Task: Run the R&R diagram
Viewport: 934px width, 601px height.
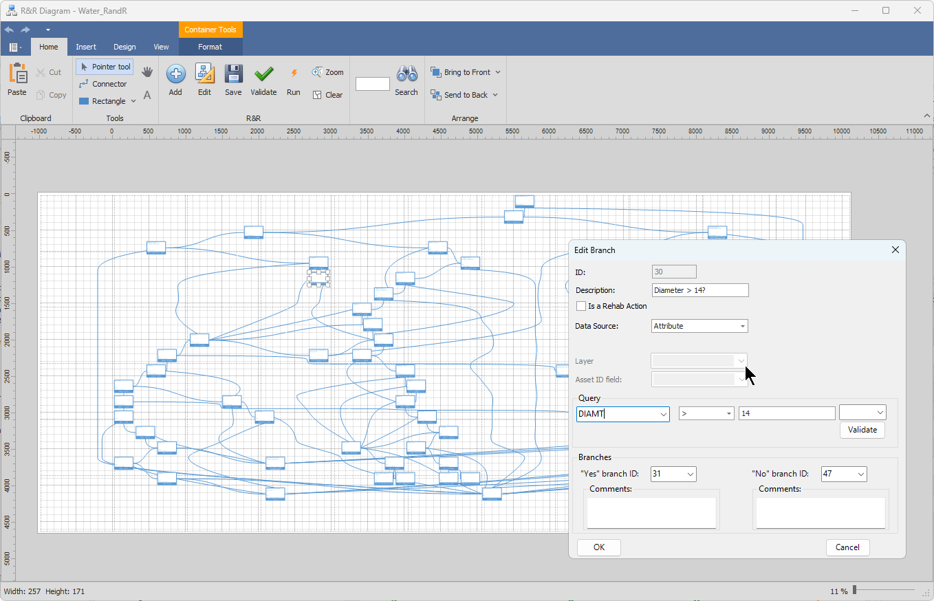Action: coord(294,74)
